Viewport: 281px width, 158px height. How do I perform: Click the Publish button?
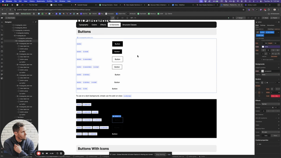pos(275,18)
